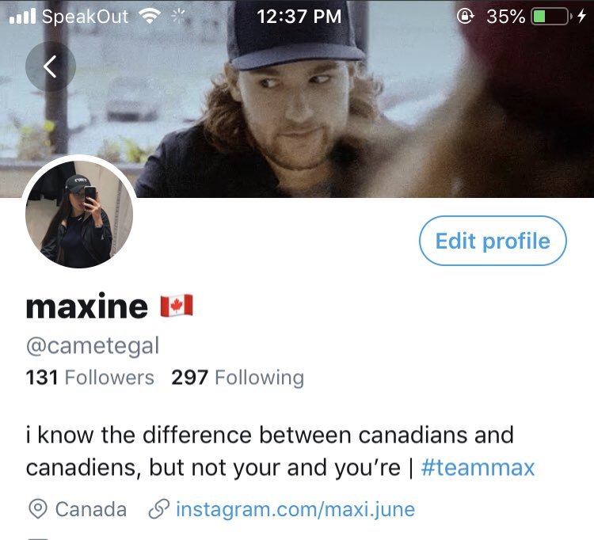This screenshot has width=594, height=540.
Task: Tap the rotation lock icon
Action: point(466,17)
